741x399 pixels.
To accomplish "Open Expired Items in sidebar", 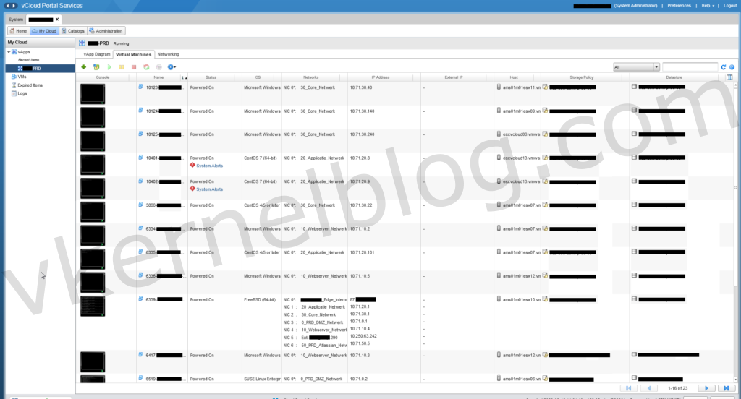I will click(x=30, y=85).
